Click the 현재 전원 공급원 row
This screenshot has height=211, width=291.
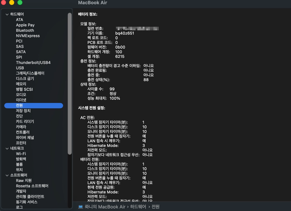pyautogui.click(x=117, y=187)
